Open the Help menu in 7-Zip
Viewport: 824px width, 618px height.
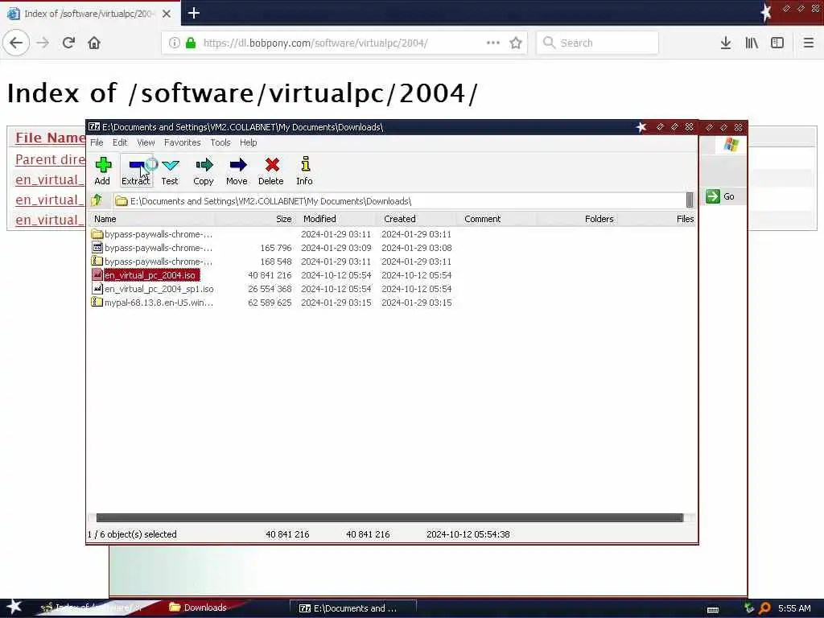pos(248,142)
